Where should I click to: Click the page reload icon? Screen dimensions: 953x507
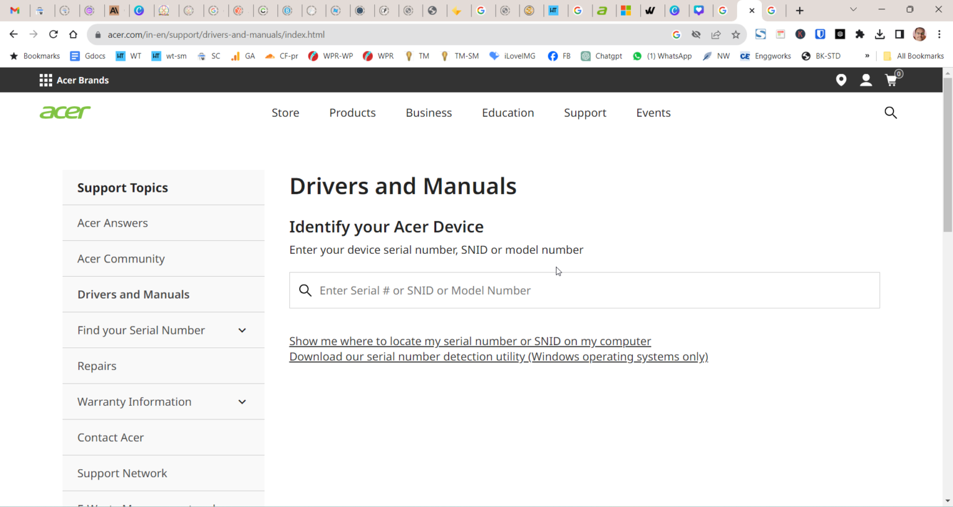pyautogui.click(x=53, y=34)
